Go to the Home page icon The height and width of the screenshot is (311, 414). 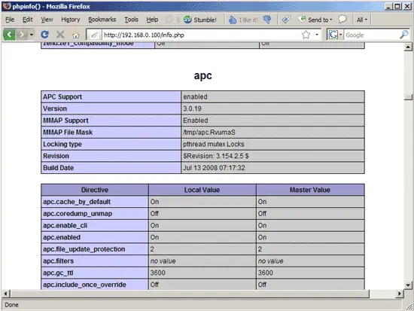[76, 35]
